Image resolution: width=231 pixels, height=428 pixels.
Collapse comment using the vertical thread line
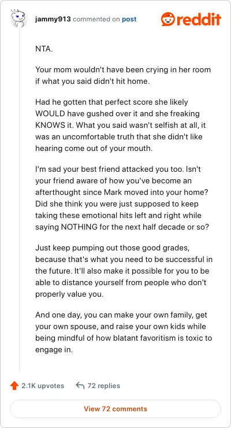click(19, 200)
